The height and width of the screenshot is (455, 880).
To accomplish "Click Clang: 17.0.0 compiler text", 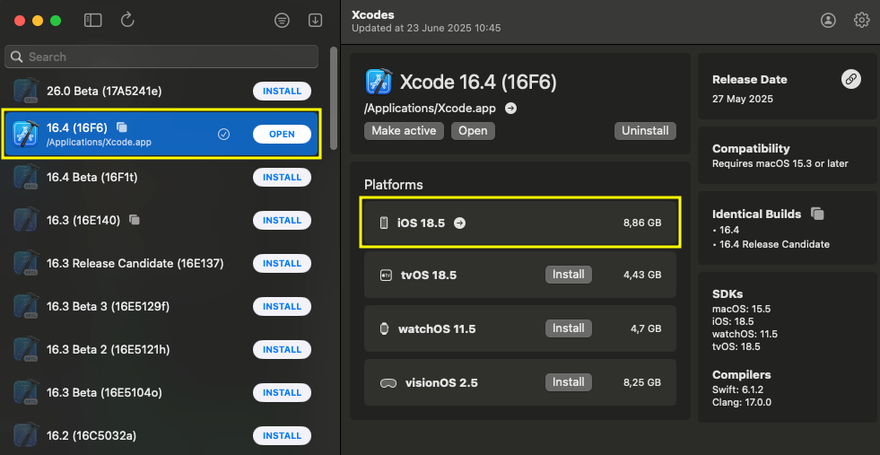I will coord(741,402).
